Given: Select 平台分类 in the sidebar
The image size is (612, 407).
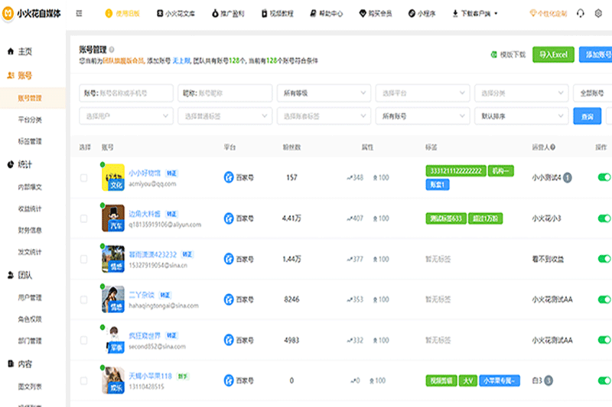Looking at the screenshot, I should tap(30, 120).
